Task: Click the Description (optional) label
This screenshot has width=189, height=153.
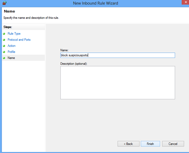Action: (74, 64)
